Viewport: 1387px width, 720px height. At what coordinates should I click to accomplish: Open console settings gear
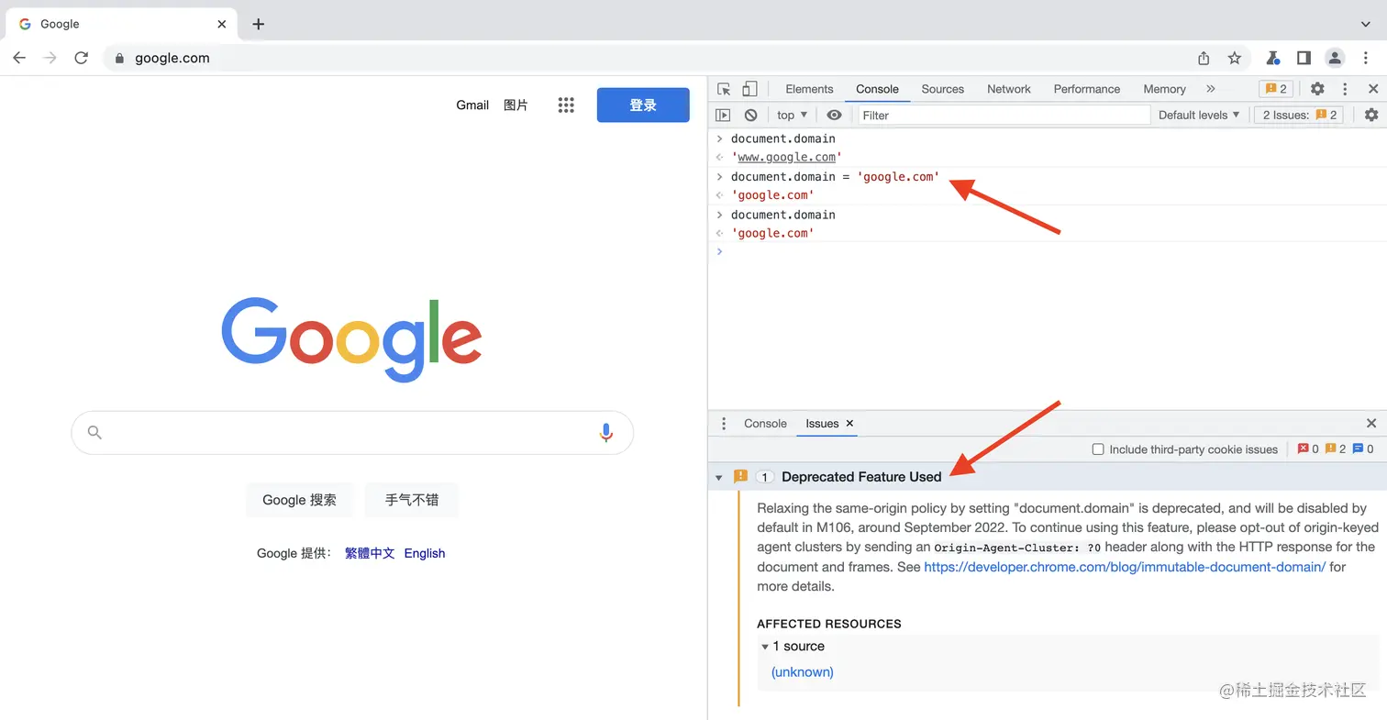(1371, 115)
